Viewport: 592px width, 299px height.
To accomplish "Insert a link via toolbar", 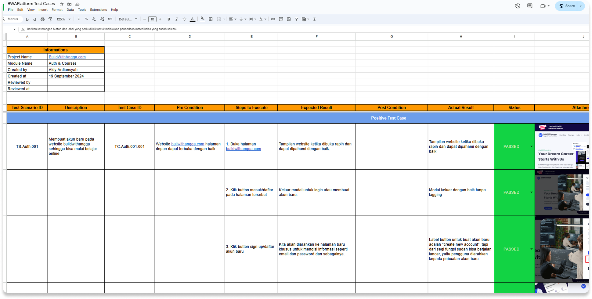I will tap(273, 19).
